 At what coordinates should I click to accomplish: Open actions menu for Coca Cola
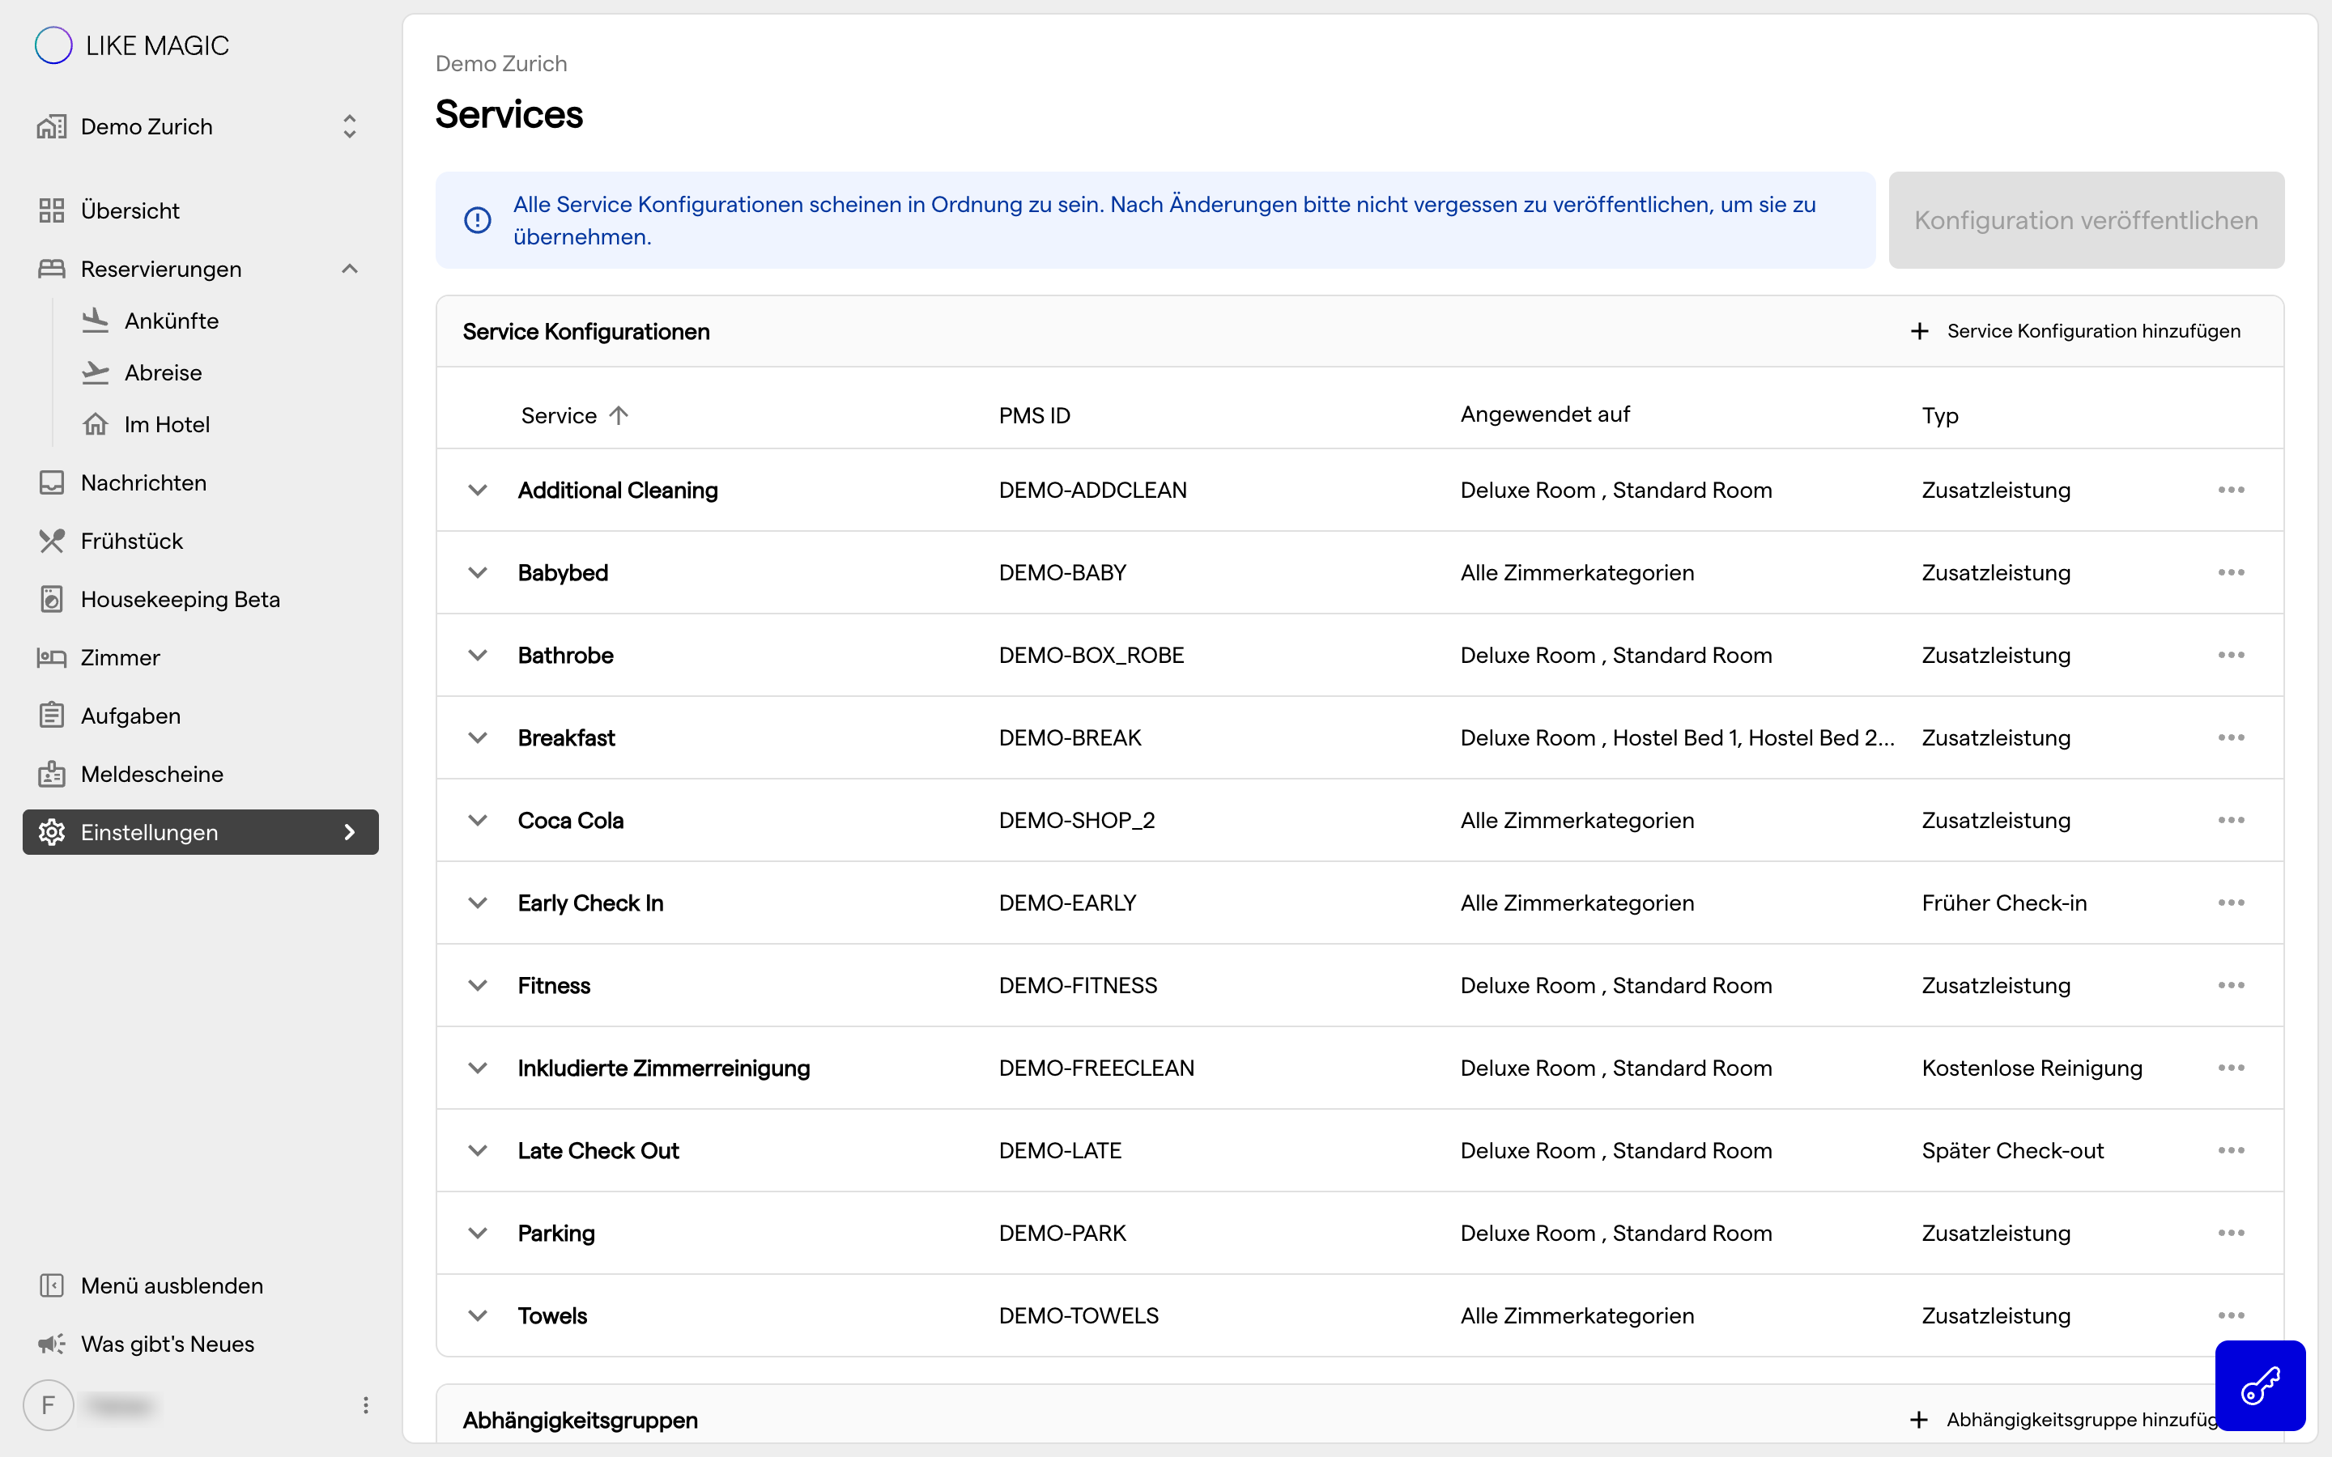[x=2231, y=820]
